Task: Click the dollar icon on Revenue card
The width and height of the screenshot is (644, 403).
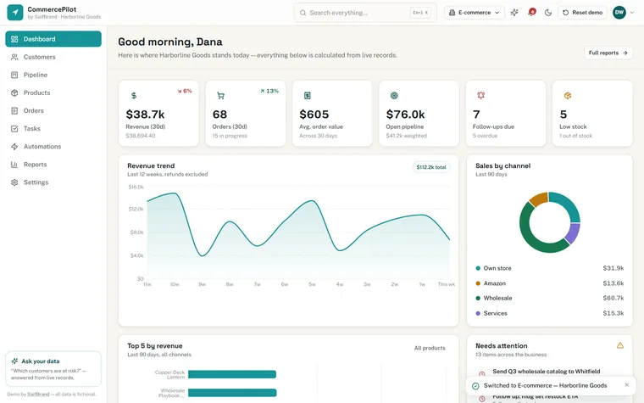Action: [134, 95]
